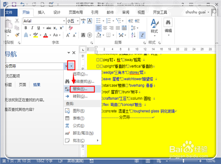This screenshot has height=164, width=221.
Task: Apply multilevel list
Action: [118, 21]
